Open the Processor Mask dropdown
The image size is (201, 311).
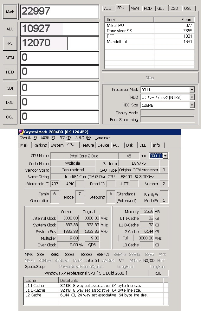tap(192, 90)
